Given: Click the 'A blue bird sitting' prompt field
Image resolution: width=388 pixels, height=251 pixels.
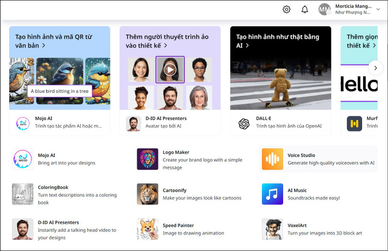Looking at the screenshot, I should point(59,91).
